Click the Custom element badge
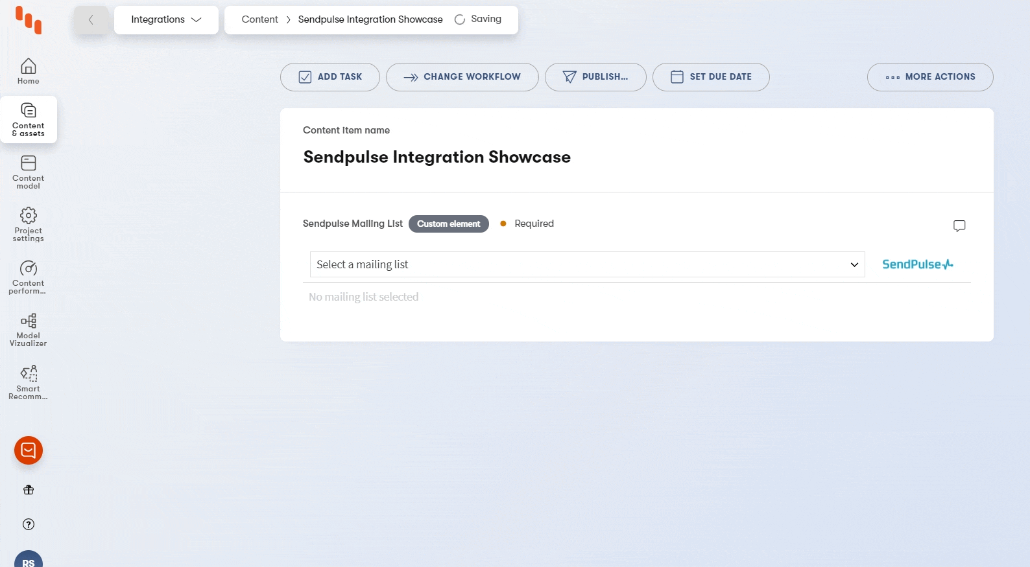The height and width of the screenshot is (567, 1030). 449,224
